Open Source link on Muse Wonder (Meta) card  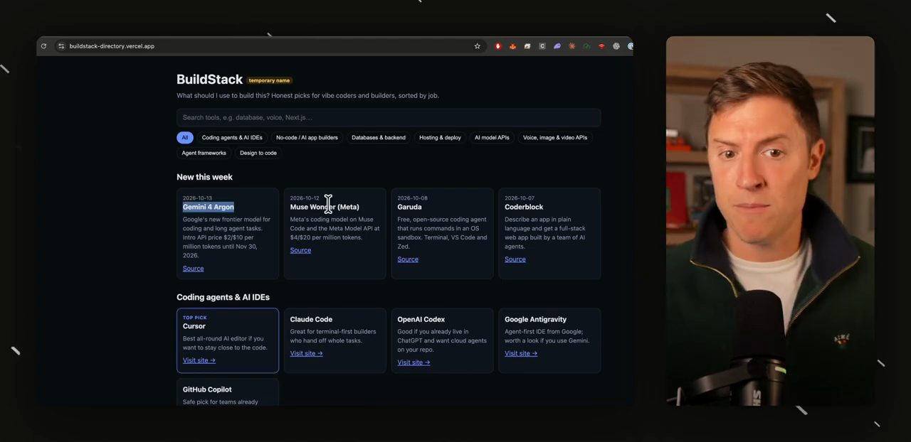(300, 250)
